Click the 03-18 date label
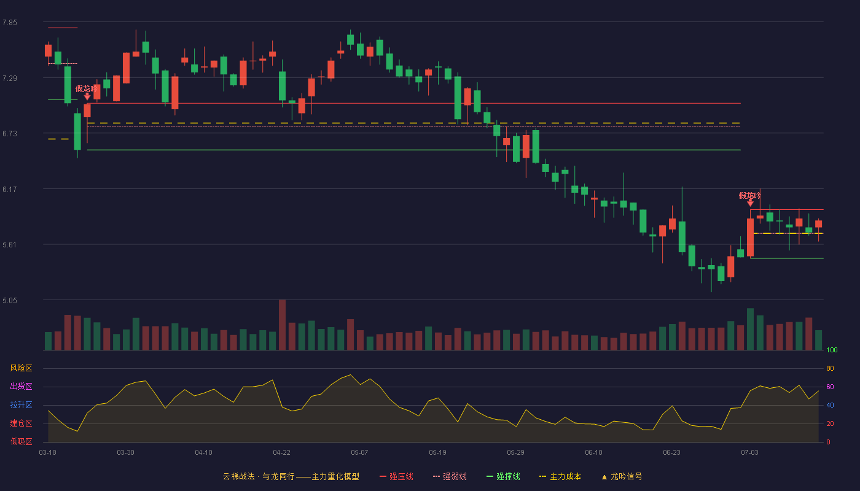 (x=48, y=452)
